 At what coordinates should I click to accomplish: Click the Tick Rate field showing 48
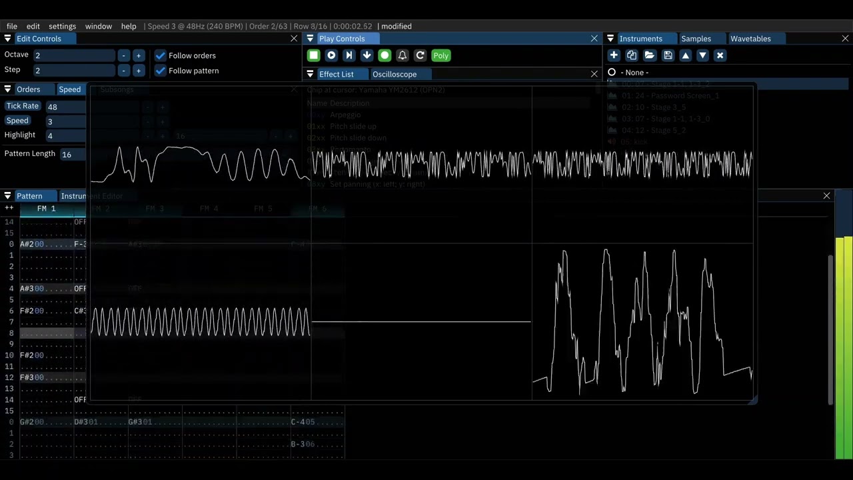click(65, 107)
